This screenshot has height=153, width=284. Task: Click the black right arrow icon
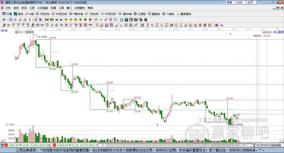pyautogui.click(x=61, y=20)
